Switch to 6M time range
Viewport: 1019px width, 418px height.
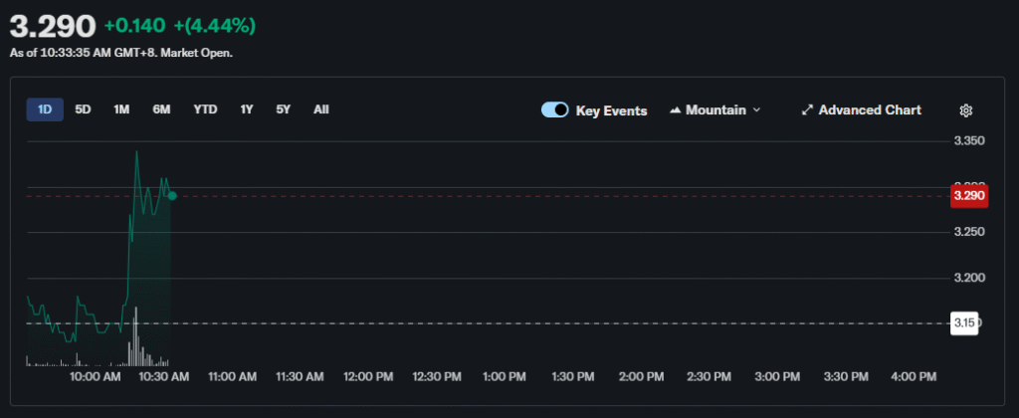[x=161, y=109]
